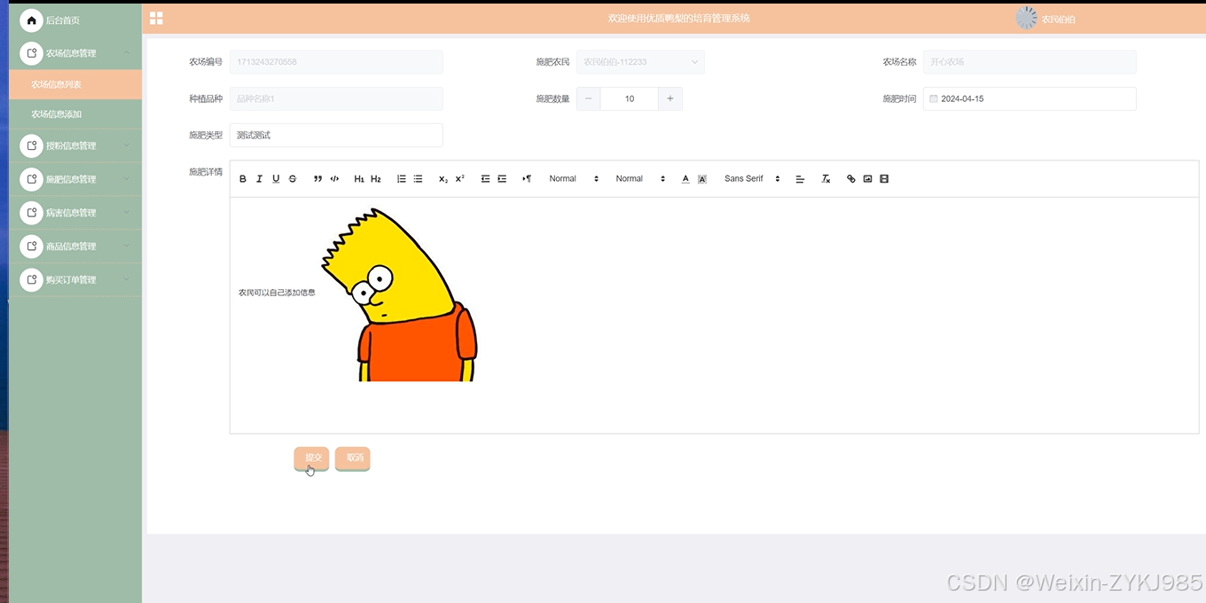The width and height of the screenshot is (1206, 603).
Task: Select 农场信息添加 submenu item
Action: pos(75,114)
